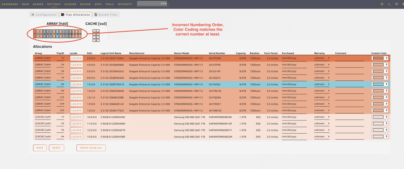Open blue Custom Color swatch for path 1:0:3:0

379,84
